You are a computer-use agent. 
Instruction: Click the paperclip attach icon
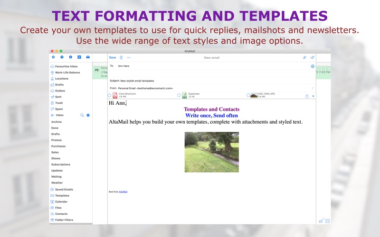(x=304, y=57)
